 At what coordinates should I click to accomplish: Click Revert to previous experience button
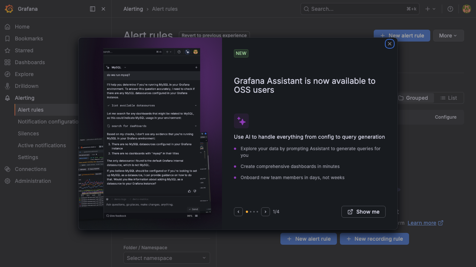(x=214, y=36)
